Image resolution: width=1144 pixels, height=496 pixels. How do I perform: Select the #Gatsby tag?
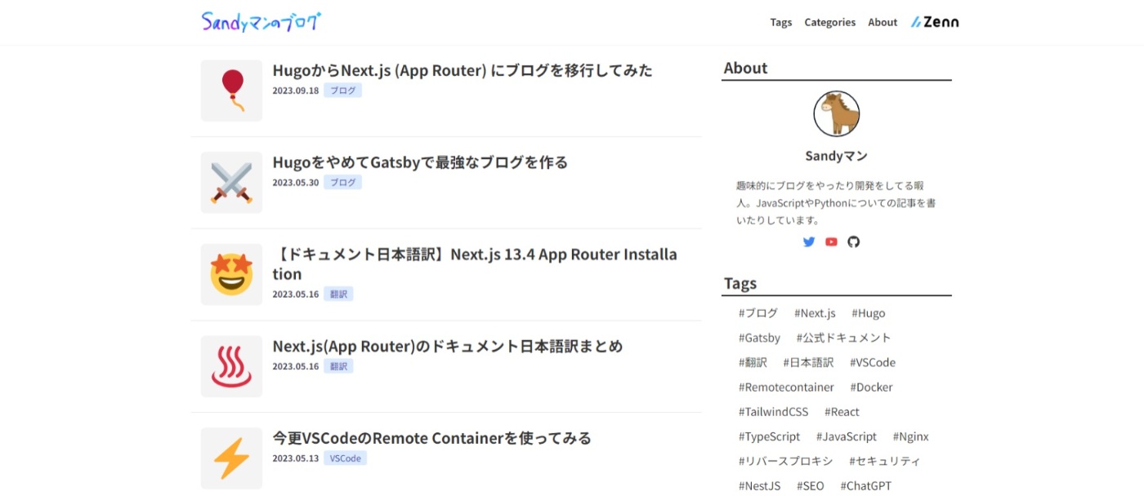(x=759, y=338)
